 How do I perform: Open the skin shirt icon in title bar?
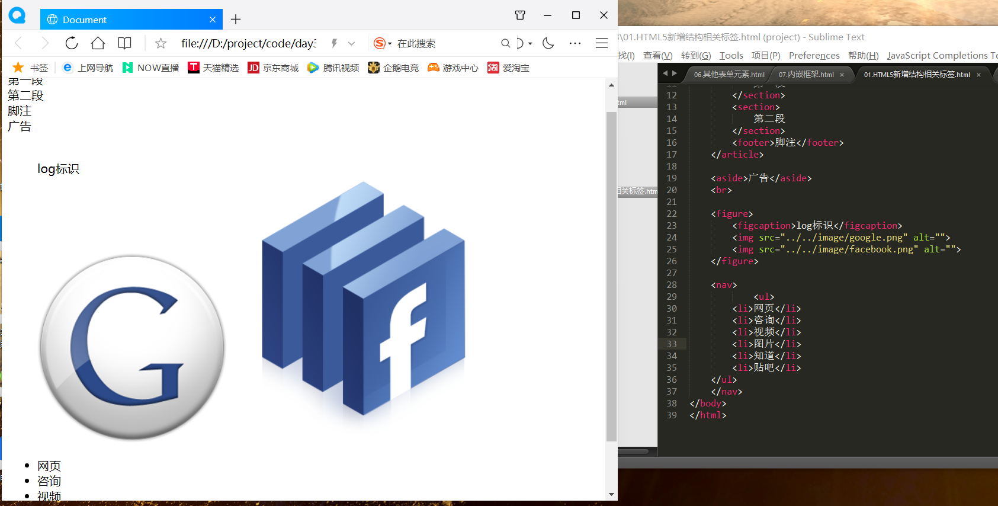coord(520,15)
